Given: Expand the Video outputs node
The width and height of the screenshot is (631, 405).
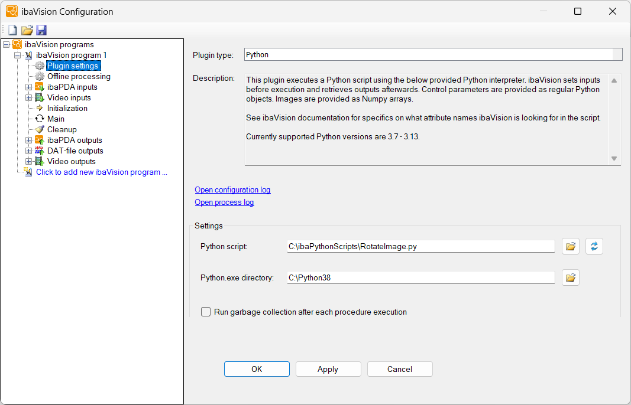Looking at the screenshot, I should (x=28, y=162).
